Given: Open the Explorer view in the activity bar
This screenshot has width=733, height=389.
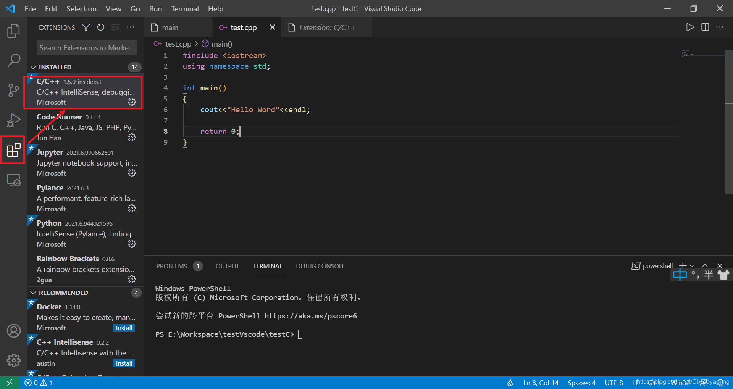Looking at the screenshot, I should [14, 31].
